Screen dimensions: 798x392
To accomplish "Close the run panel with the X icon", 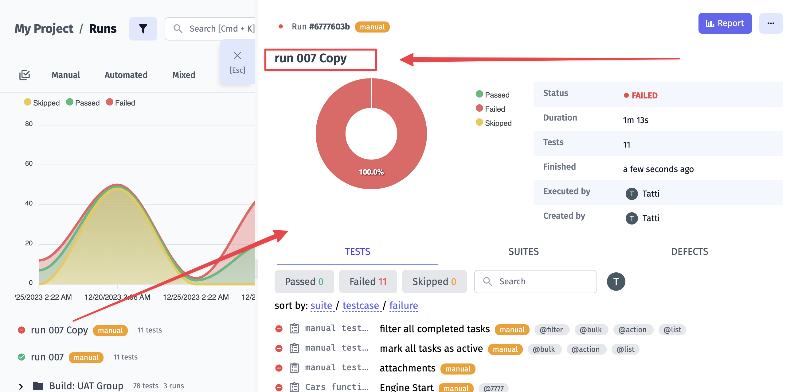I will tap(237, 56).
